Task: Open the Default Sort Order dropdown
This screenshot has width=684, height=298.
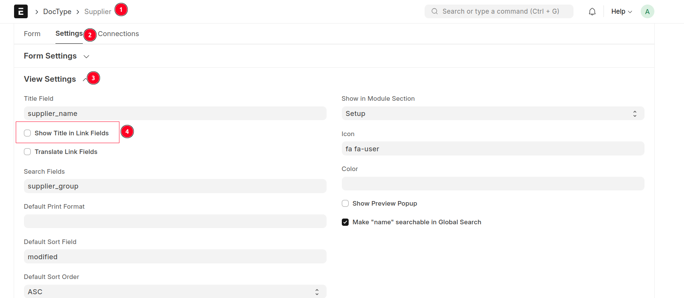Action: pyautogui.click(x=175, y=292)
